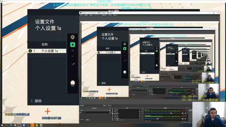Click the green home icon in FIFA sidebar
226x127 pixels.
pyautogui.click(x=73, y=45)
